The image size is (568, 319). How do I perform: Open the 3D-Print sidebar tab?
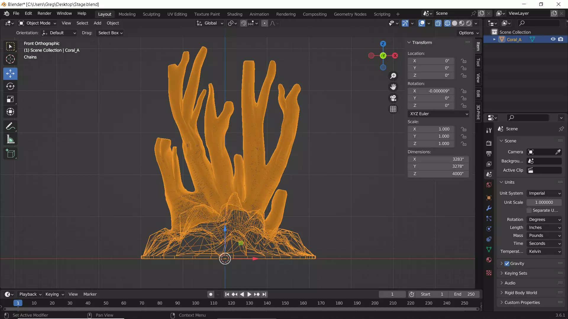coord(478,112)
